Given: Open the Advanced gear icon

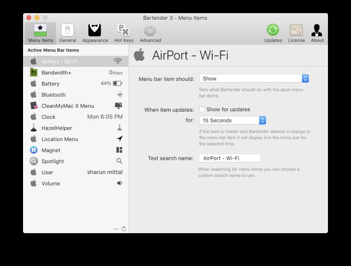Looking at the screenshot, I should click(150, 30).
